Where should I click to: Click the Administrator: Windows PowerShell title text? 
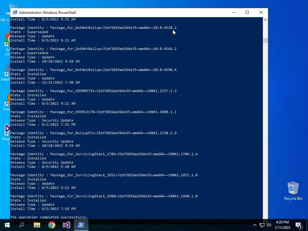(x=47, y=13)
